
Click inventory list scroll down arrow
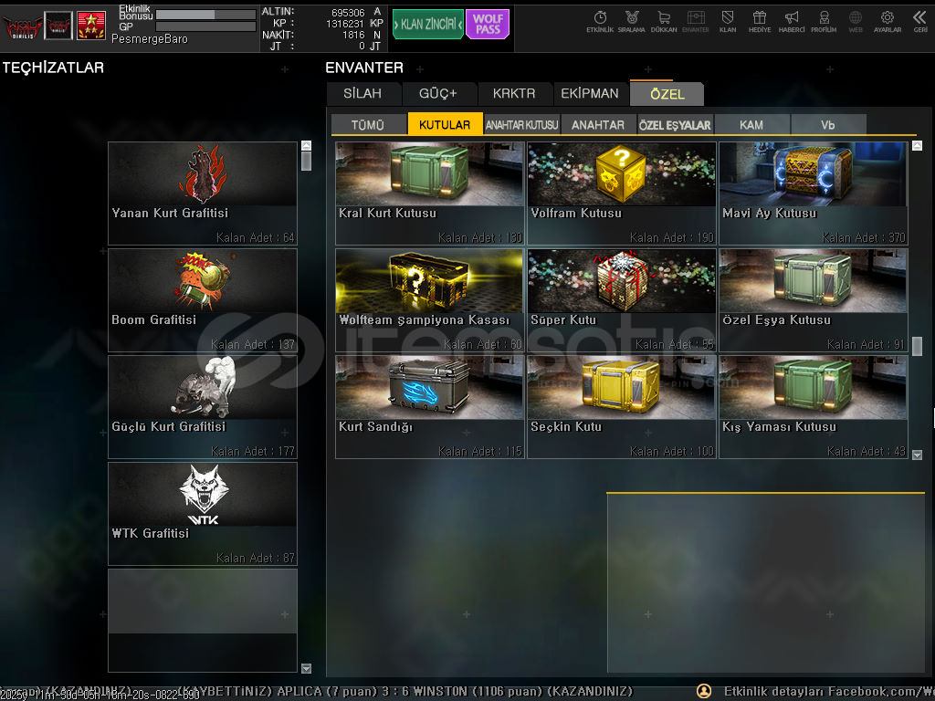coord(917,455)
